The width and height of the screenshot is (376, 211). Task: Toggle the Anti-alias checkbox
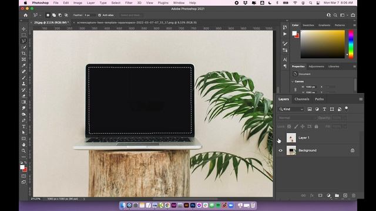pyautogui.click(x=99, y=15)
